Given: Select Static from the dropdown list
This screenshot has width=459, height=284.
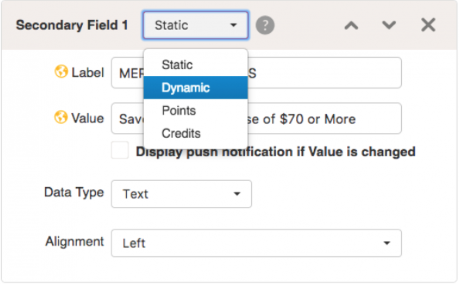Looking at the screenshot, I should (x=196, y=65).
